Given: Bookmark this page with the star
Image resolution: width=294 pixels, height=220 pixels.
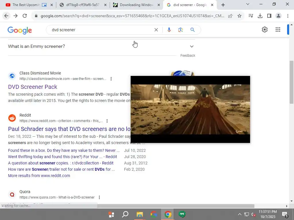Looking at the screenshot, I should [239, 16].
